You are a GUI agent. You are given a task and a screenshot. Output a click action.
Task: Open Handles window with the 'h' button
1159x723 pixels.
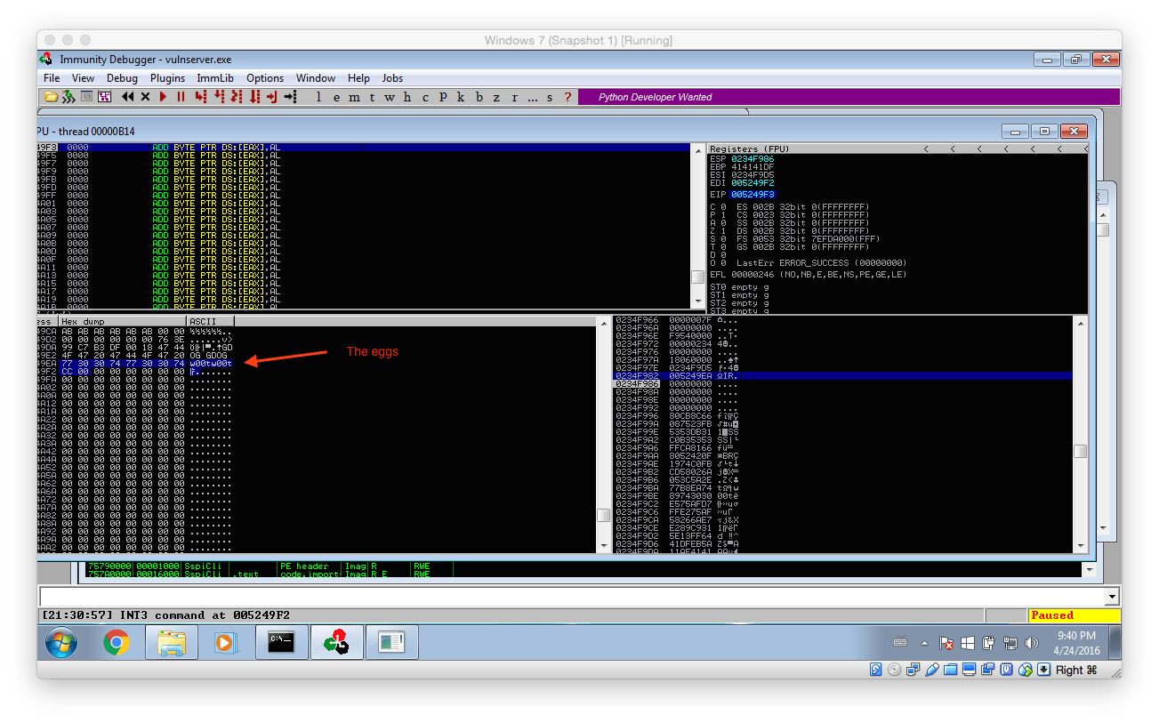407,97
